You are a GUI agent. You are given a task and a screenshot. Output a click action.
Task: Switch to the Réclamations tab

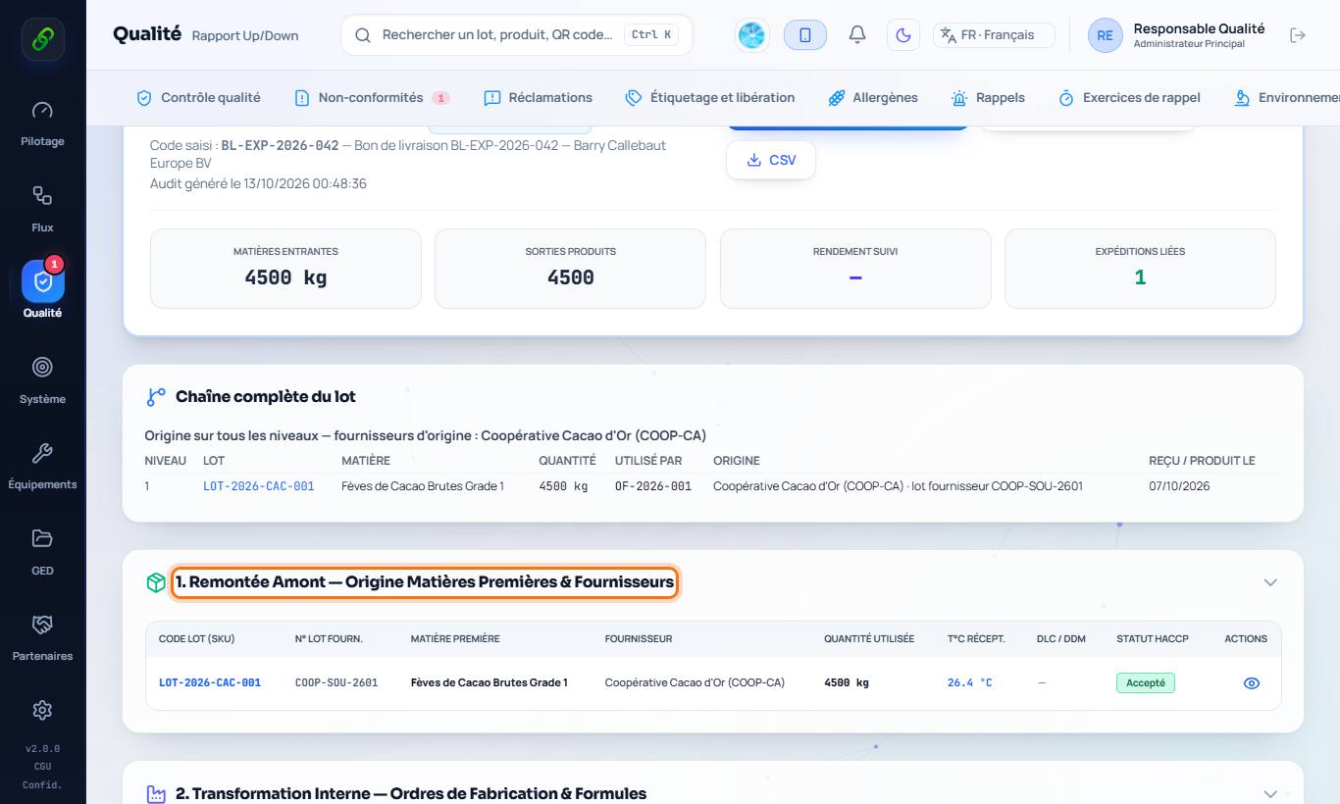(x=539, y=98)
